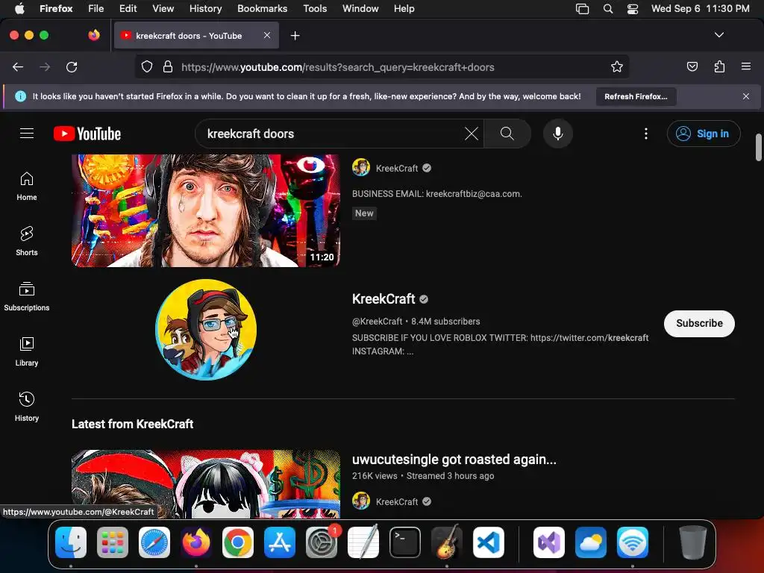Dismiss the Firefox refresh notification bar
This screenshot has width=764, height=573.
pyautogui.click(x=746, y=96)
